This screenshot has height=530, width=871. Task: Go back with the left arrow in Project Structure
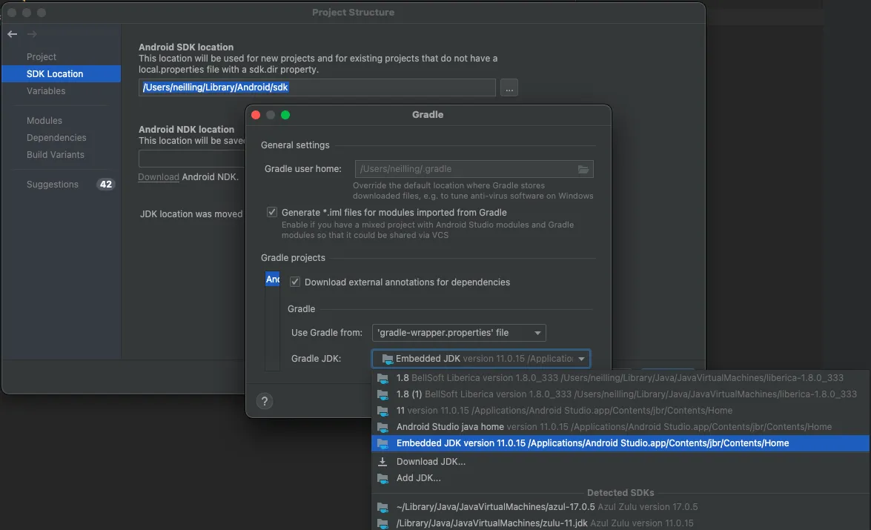(x=12, y=34)
